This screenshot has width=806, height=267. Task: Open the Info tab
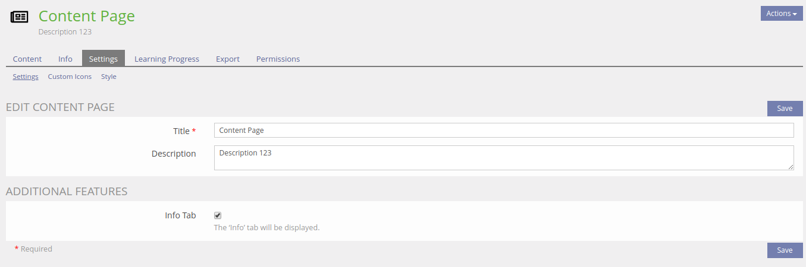coord(65,59)
